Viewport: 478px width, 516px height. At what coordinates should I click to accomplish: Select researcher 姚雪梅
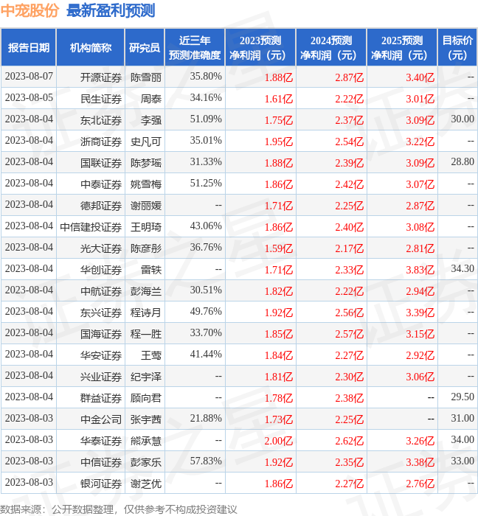pos(146,184)
